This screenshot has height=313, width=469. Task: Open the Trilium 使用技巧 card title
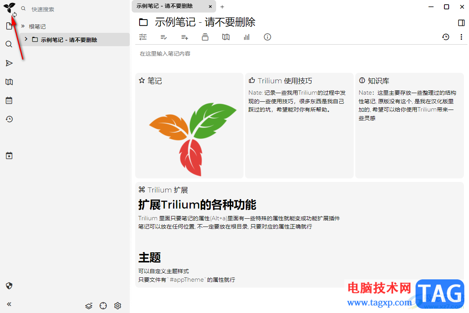pyautogui.click(x=285, y=81)
